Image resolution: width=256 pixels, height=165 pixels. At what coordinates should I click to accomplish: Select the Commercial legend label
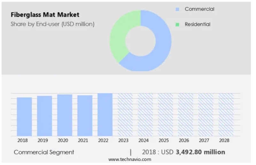(x=199, y=9)
